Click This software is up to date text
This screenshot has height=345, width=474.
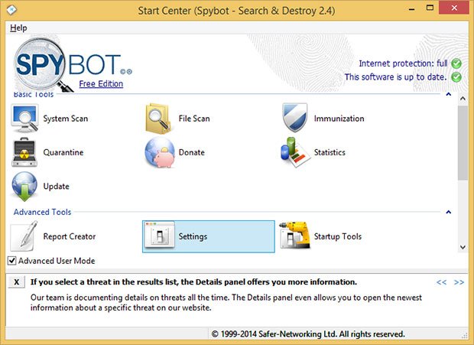[x=395, y=77]
